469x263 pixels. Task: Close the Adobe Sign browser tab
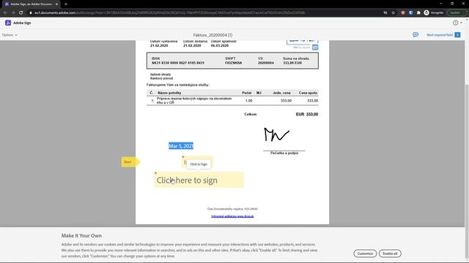56,4
